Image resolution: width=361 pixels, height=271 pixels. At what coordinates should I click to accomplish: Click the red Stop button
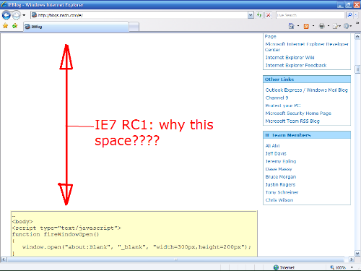(268, 15)
